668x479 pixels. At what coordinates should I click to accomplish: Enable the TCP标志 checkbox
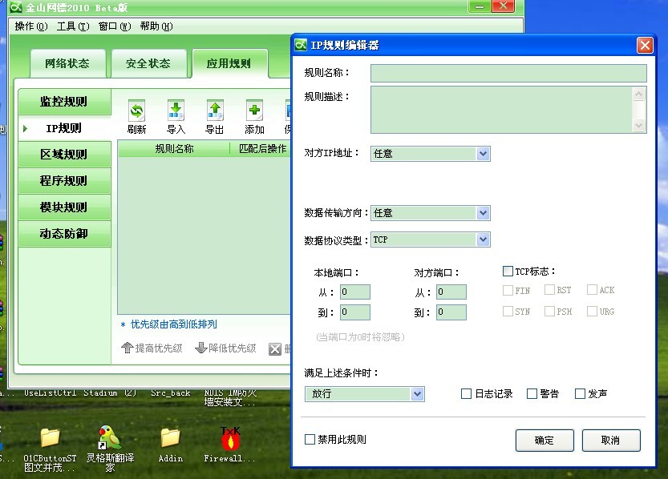[x=508, y=271]
